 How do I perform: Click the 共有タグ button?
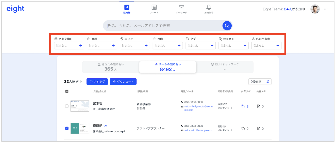[97, 82]
